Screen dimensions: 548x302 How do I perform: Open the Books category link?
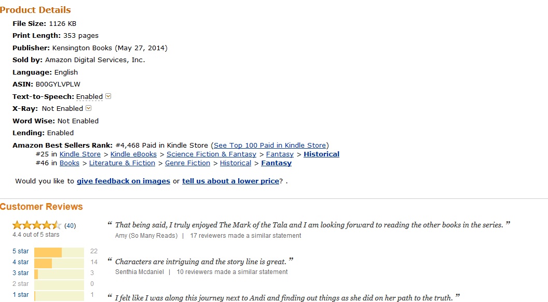[70, 163]
